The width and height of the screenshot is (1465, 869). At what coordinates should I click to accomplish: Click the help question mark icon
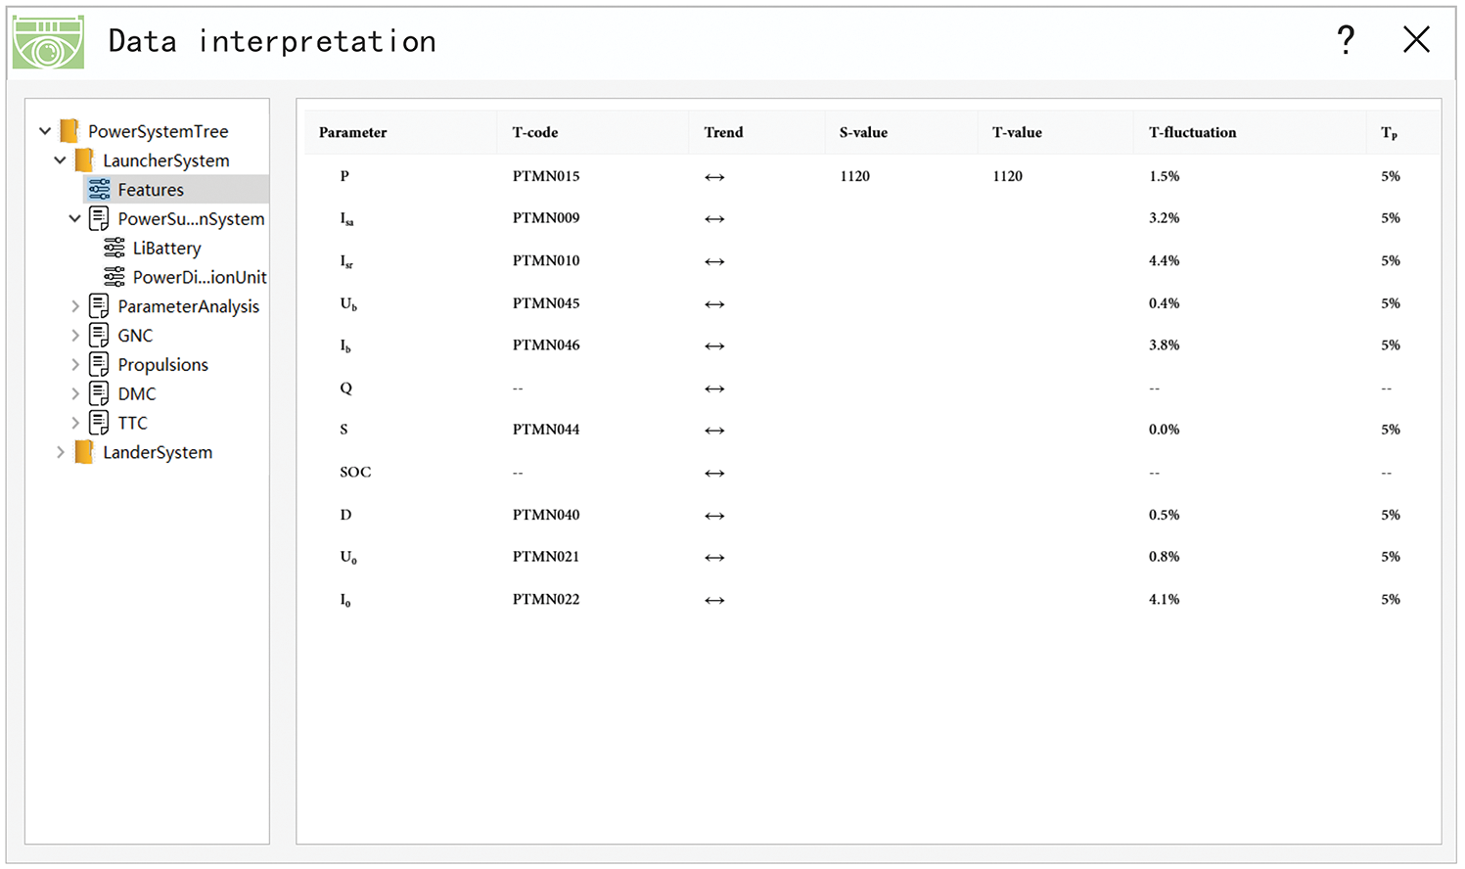(x=1347, y=40)
